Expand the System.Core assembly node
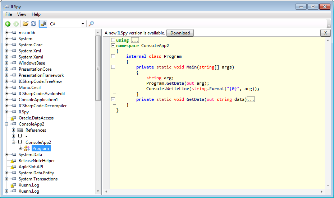Image resolution: width=334 pixels, height=198 pixels. [x=6, y=44]
